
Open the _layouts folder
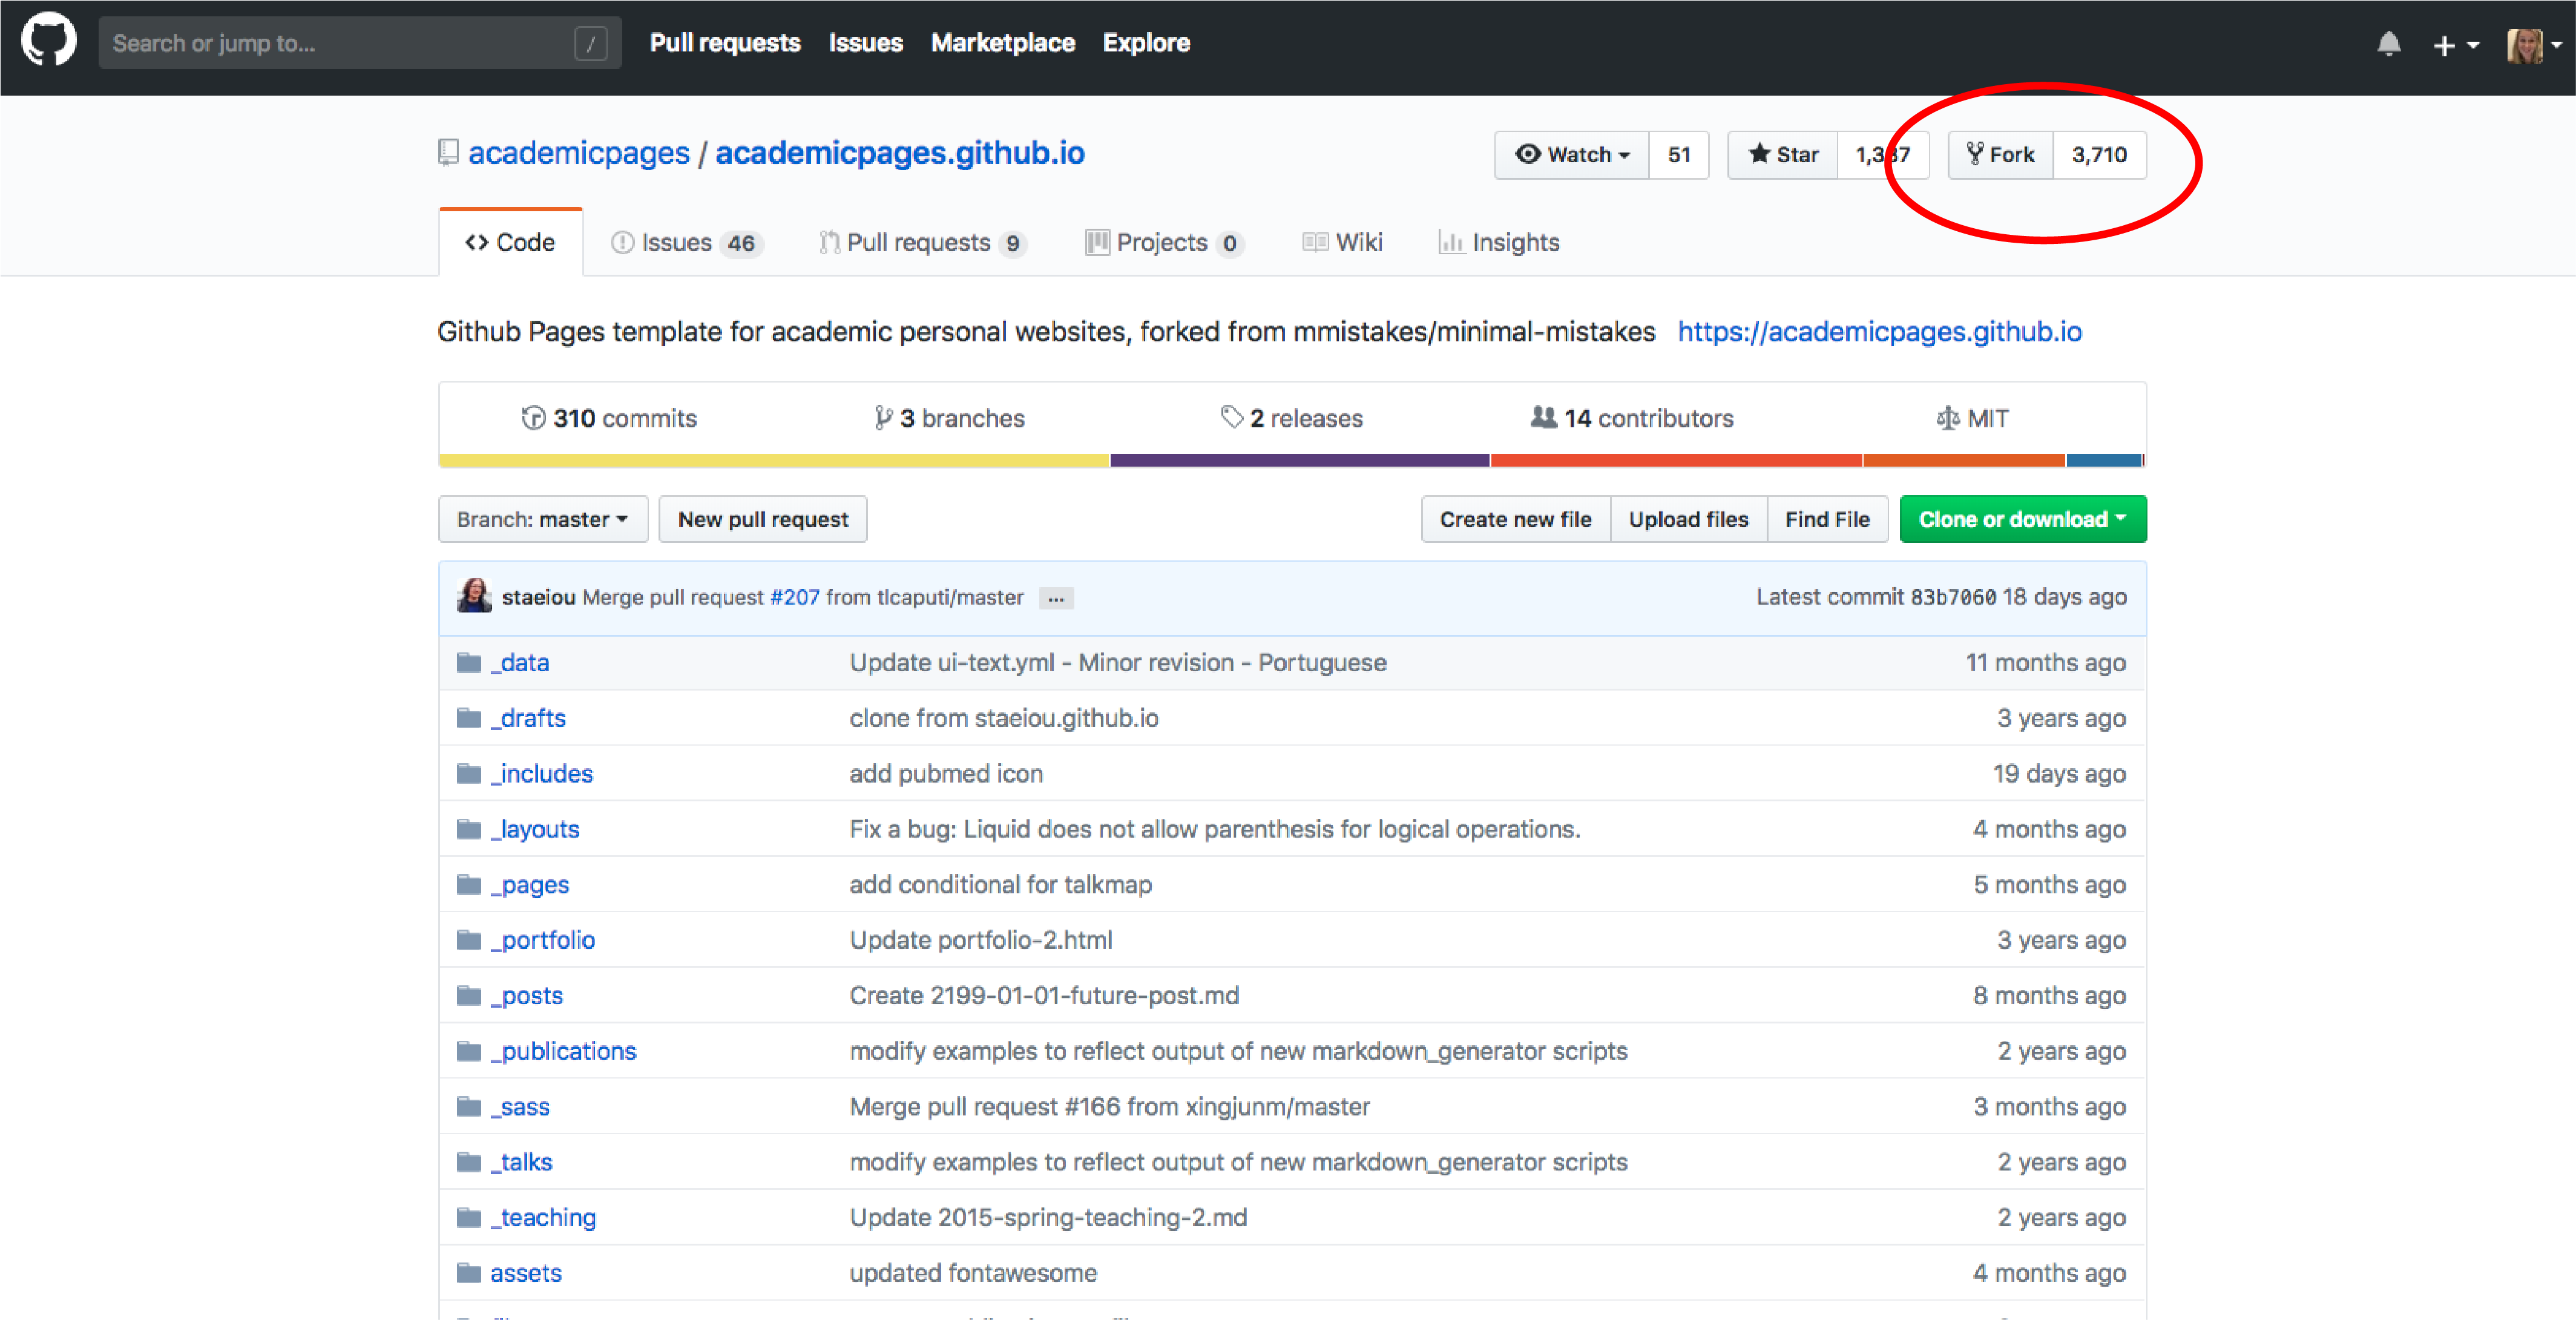point(535,829)
